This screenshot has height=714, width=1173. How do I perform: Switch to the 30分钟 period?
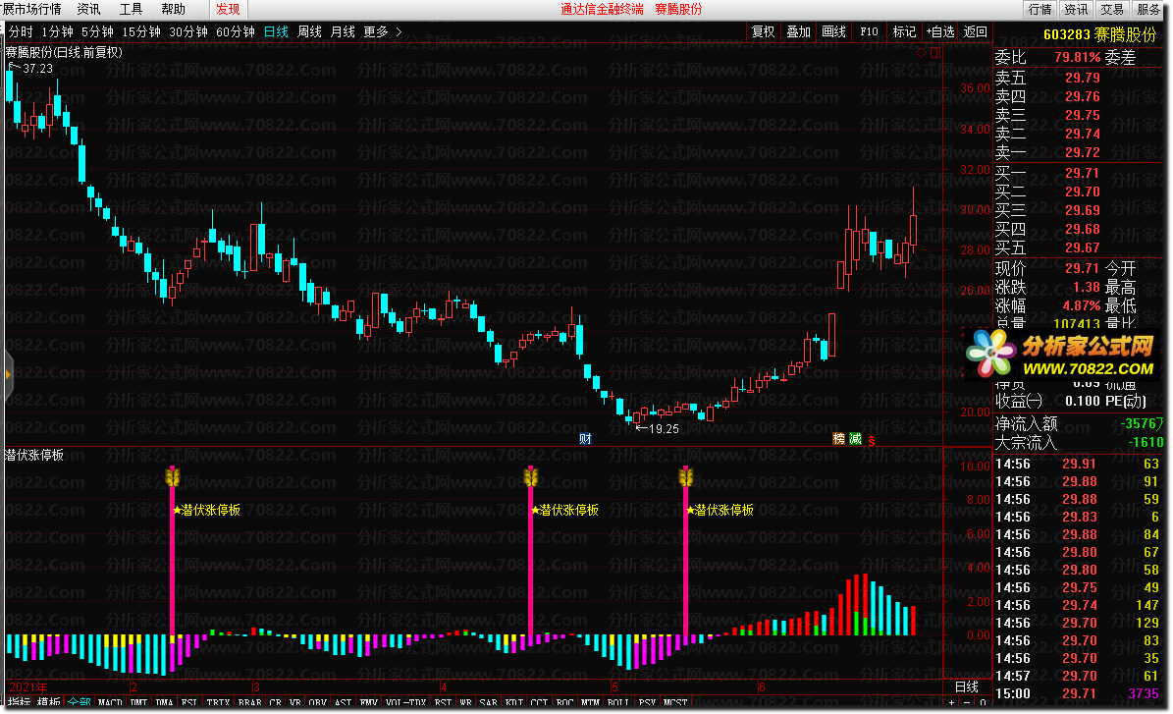[188, 31]
